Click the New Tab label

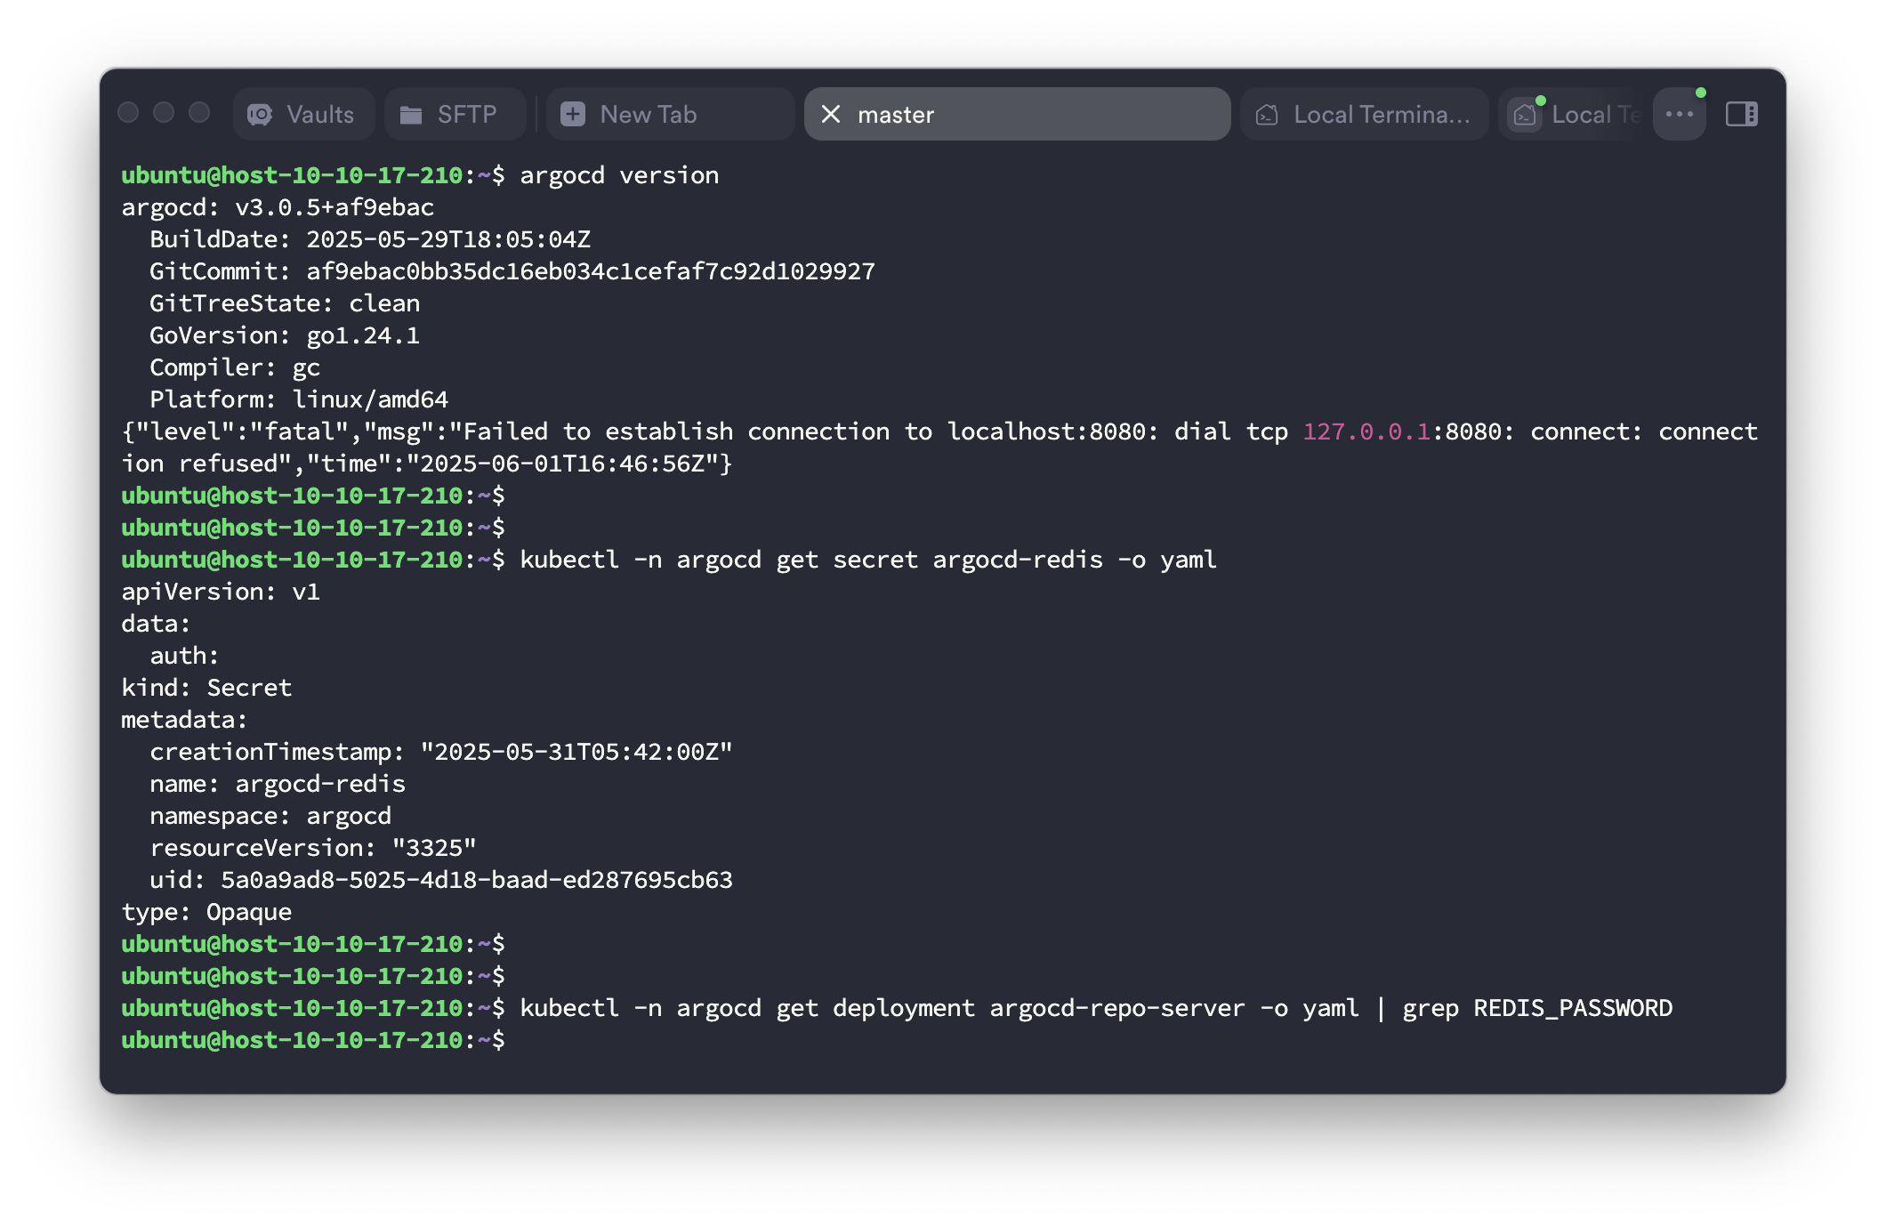648,114
